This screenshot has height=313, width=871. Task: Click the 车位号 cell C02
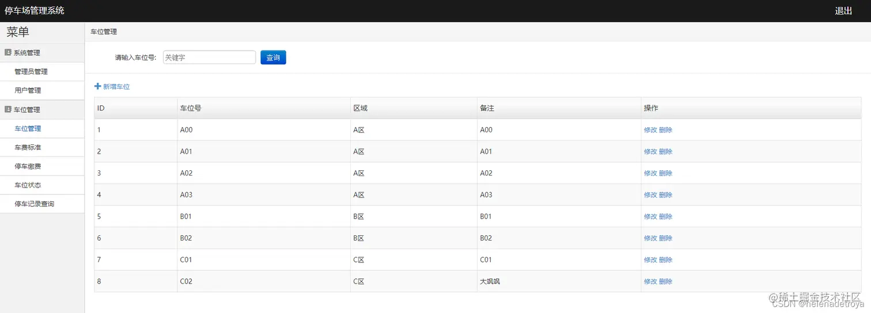tap(264, 281)
